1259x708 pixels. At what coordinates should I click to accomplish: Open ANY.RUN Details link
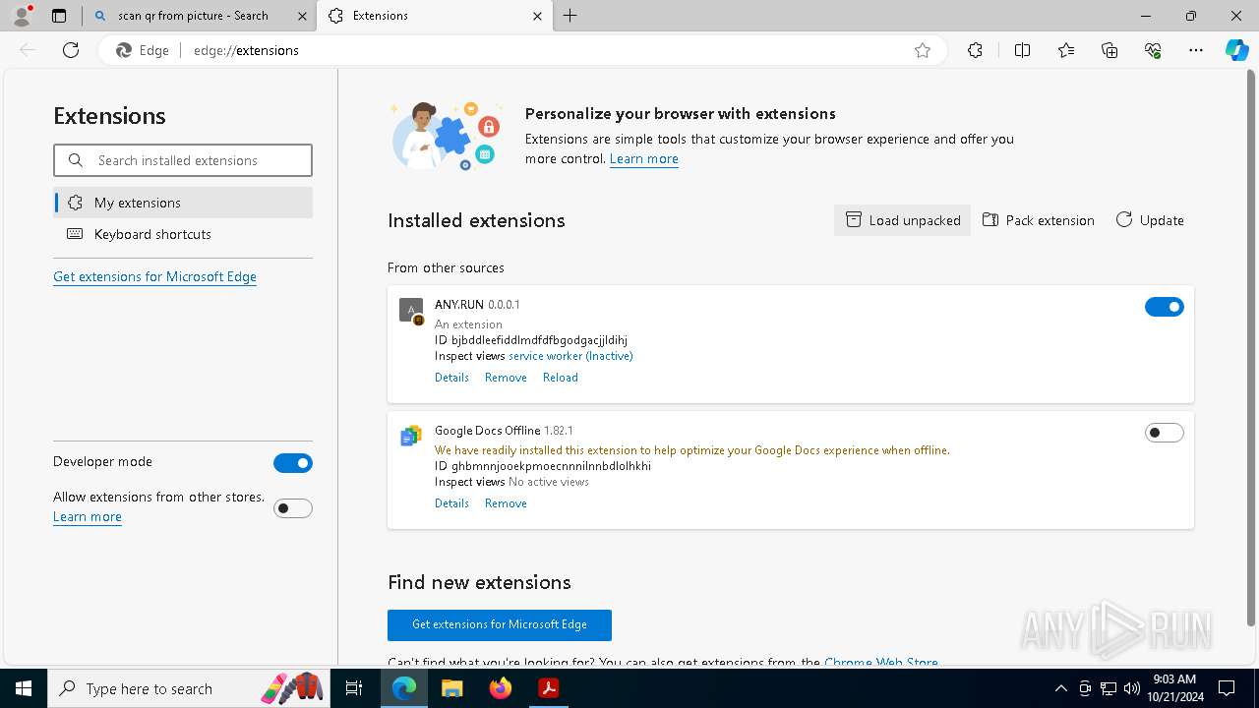coord(451,378)
